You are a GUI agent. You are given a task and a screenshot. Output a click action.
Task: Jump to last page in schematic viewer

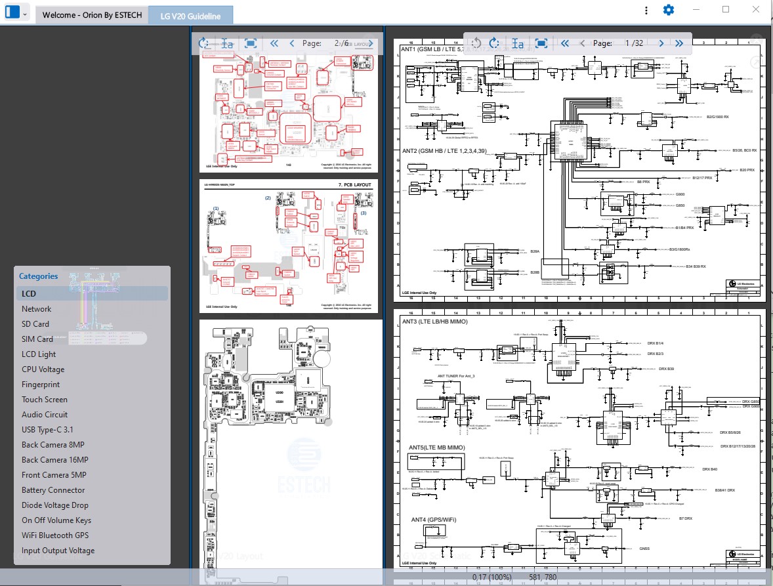[679, 43]
